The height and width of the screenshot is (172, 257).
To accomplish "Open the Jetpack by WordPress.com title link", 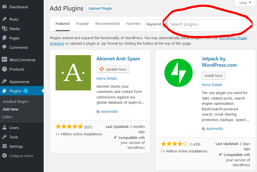I will [219, 62].
